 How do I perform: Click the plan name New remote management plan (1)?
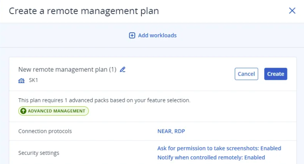(x=67, y=69)
